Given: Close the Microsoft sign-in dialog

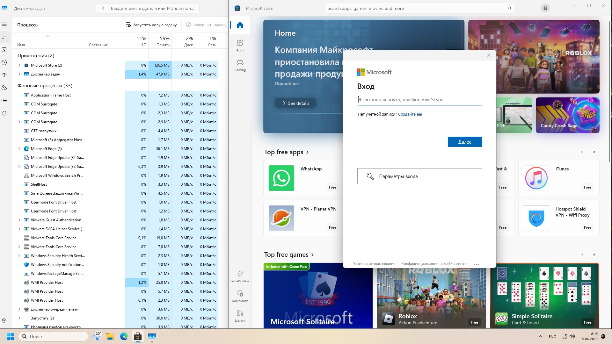Looking at the screenshot, I should tap(489, 55).
